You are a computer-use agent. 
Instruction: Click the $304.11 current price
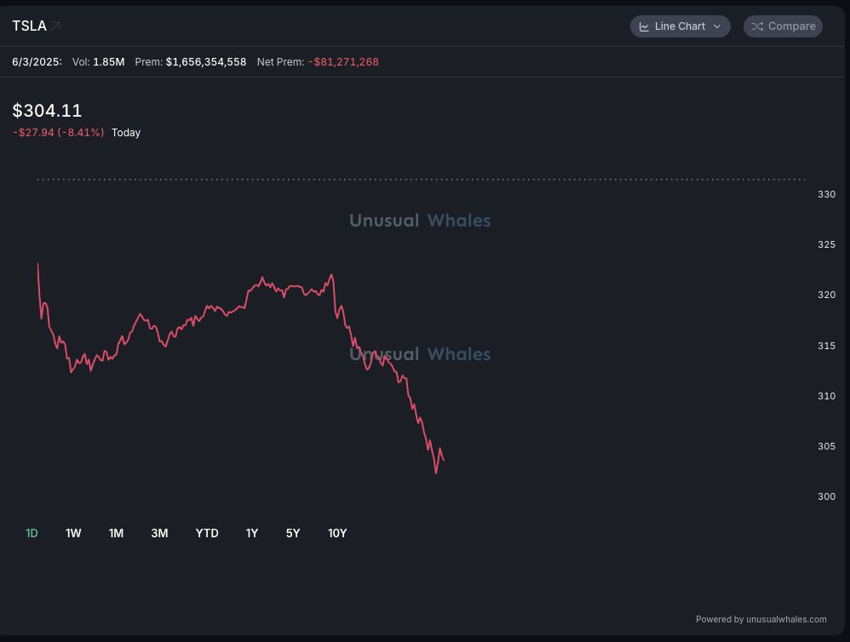(47, 111)
